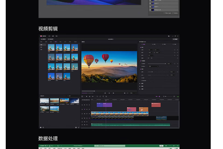The height and width of the screenshot is (149, 223).
Task: Click the opacity value field showing 100.0
Action: click(169, 64)
